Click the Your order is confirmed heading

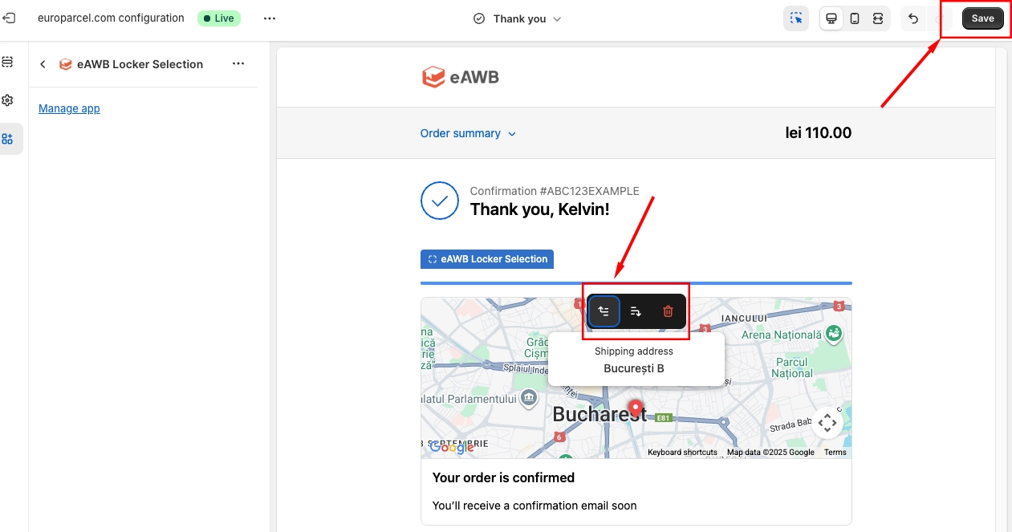click(x=503, y=477)
